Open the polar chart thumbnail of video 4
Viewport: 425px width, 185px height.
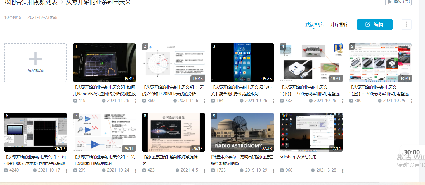[173, 63]
